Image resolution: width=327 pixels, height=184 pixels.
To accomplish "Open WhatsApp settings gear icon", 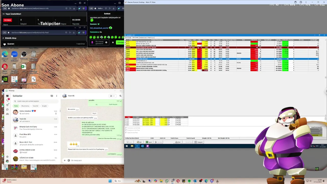I will click(7, 157).
